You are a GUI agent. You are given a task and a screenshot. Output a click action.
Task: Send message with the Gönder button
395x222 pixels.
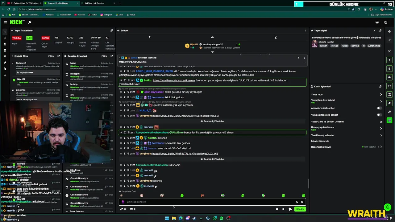[300, 209]
